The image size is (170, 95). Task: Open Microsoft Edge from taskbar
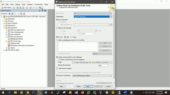tap(10, 93)
